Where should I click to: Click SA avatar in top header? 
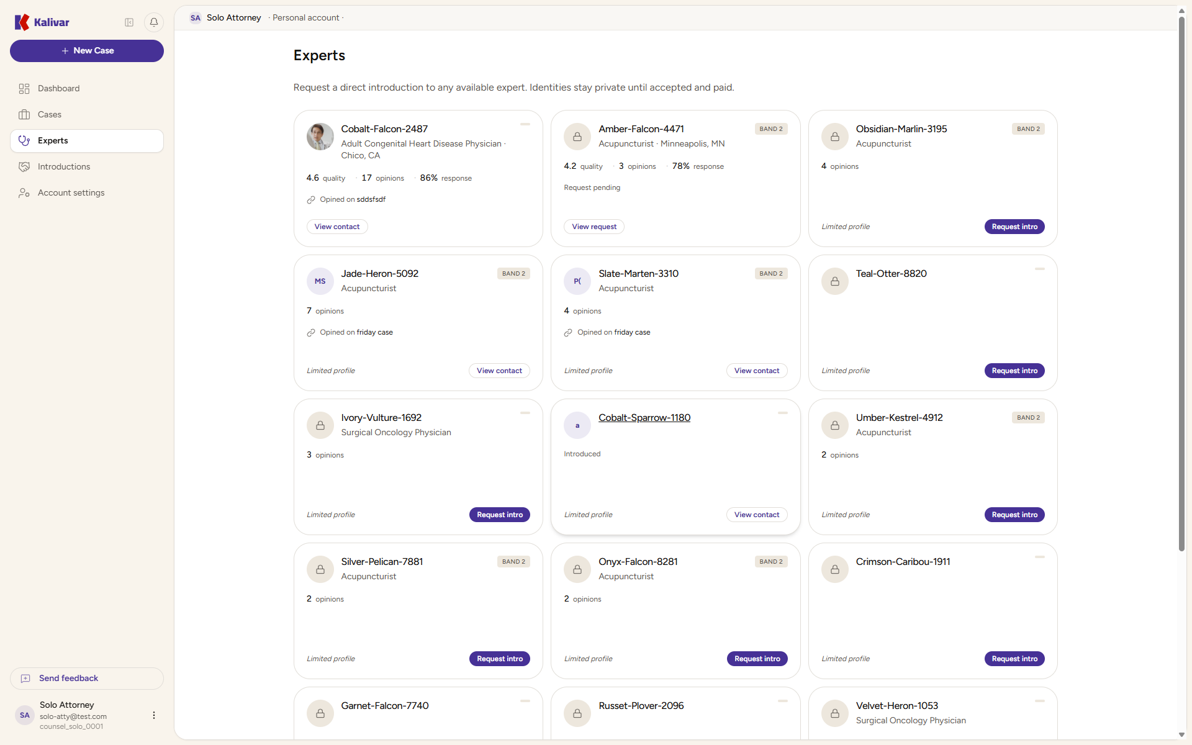(x=196, y=18)
